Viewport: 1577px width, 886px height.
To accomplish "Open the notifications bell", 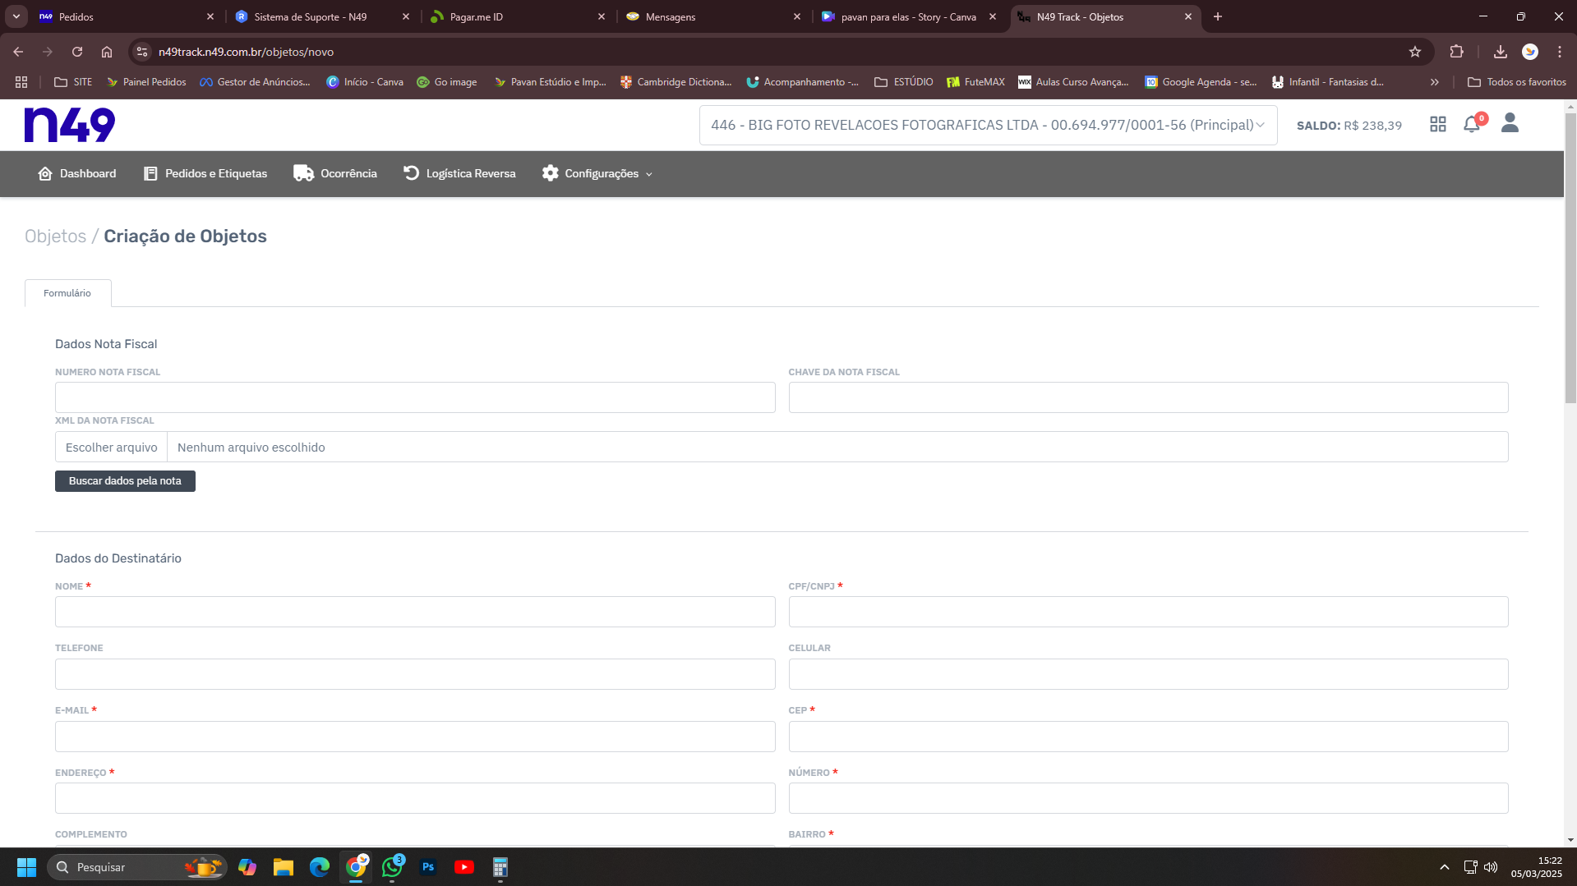I will (x=1471, y=125).
